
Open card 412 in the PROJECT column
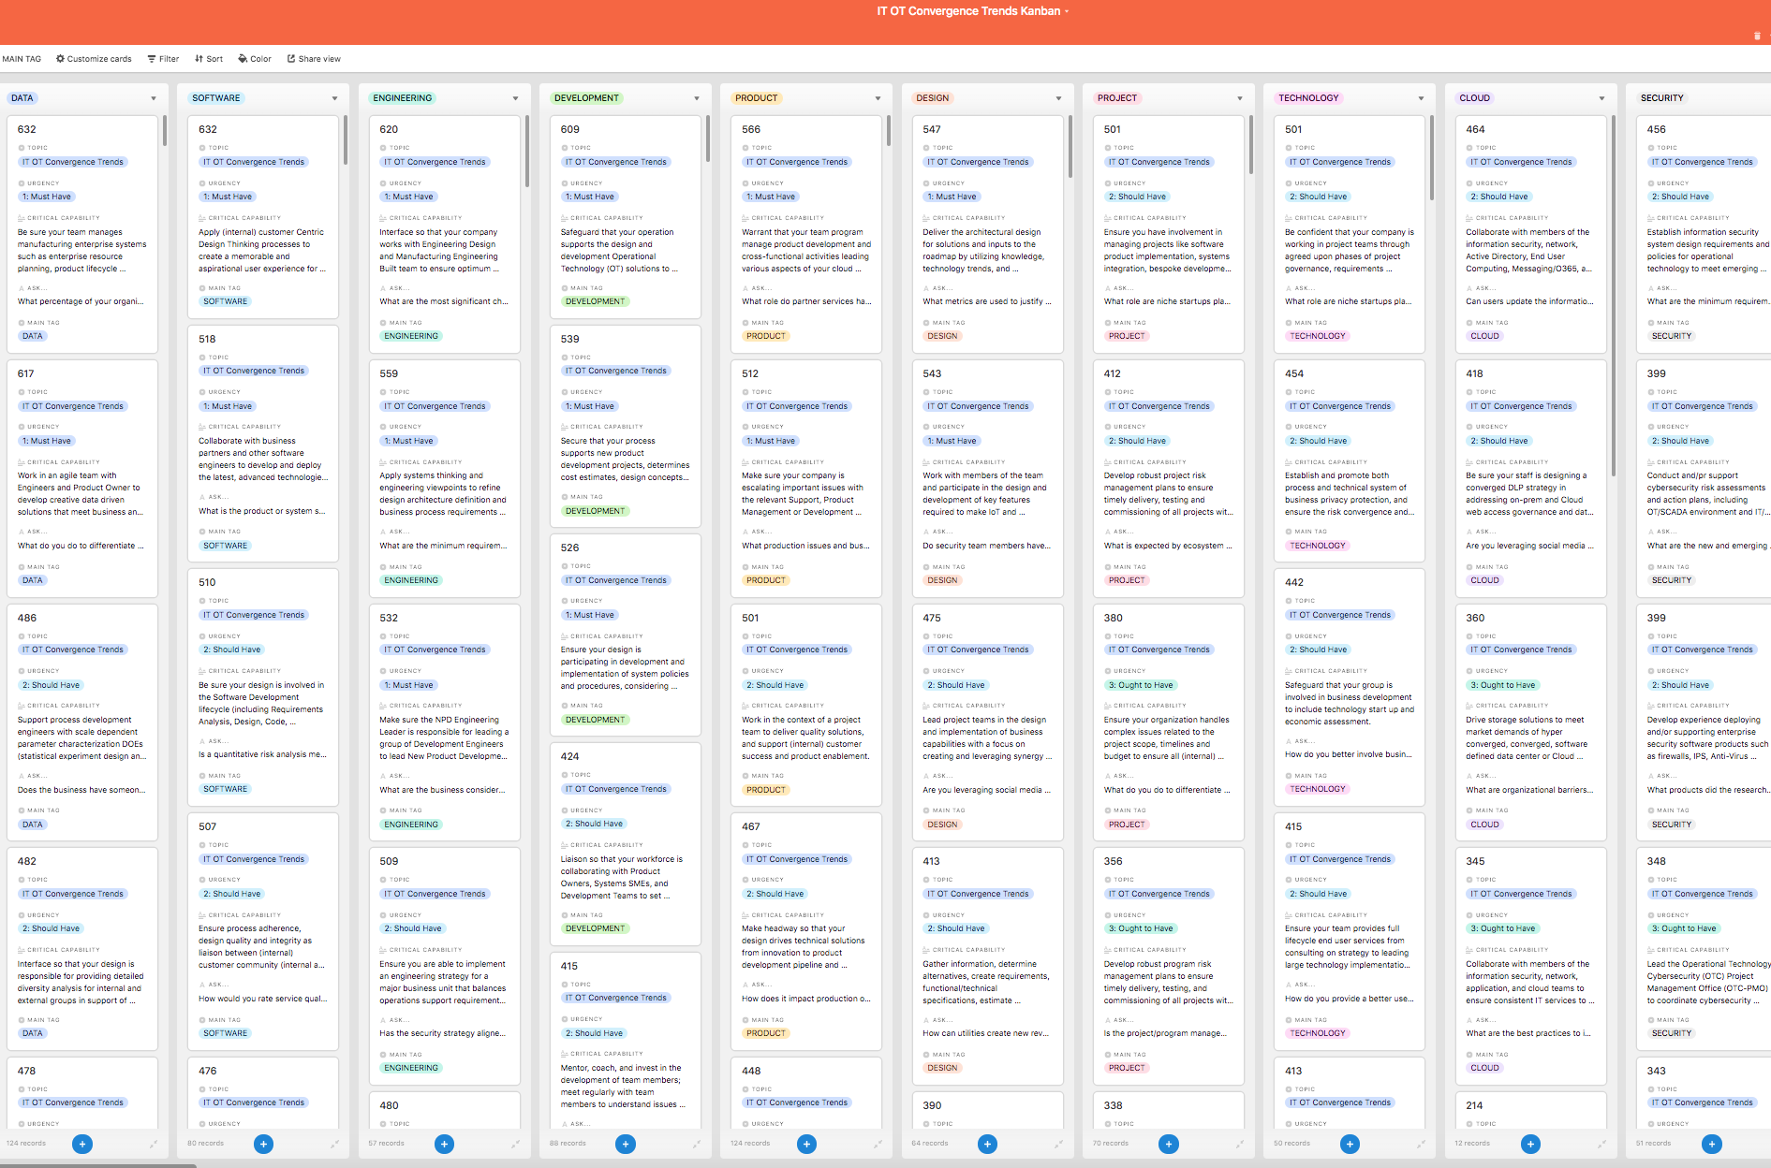pyautogui.click(x=1169, y=478)
